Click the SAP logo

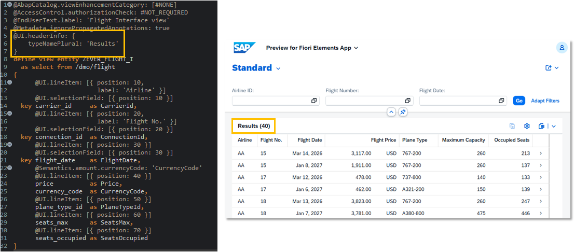244,48
